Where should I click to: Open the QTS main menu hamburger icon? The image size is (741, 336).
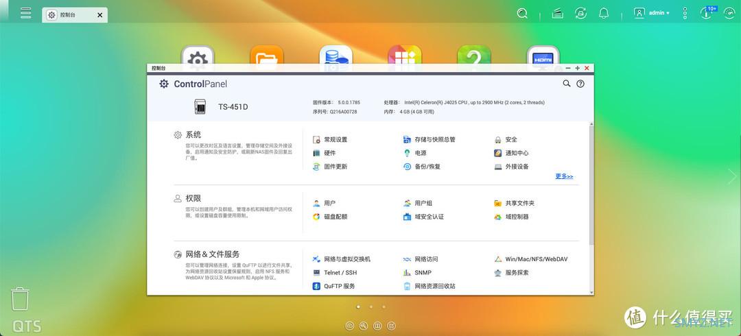[x=25, y=13]
